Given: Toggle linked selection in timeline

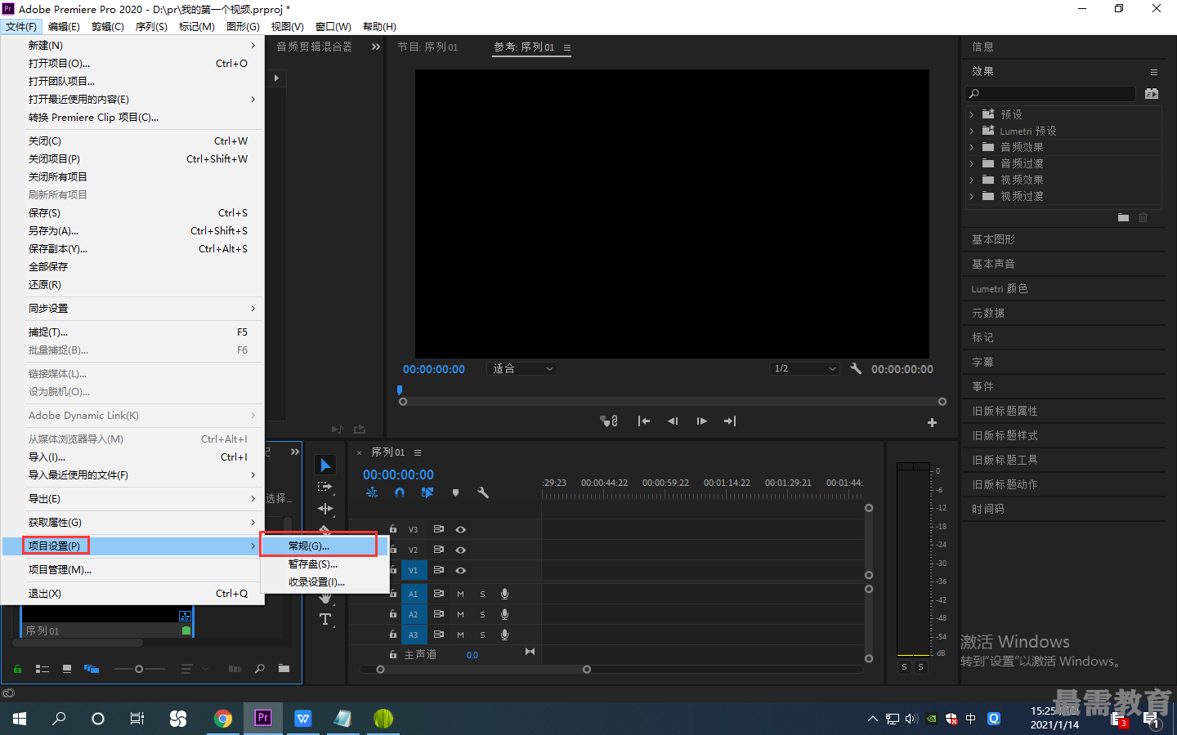Looking at the screenshot, I should (427, 492).
